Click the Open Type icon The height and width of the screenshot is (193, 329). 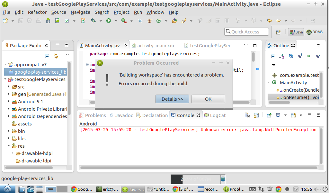174,21
